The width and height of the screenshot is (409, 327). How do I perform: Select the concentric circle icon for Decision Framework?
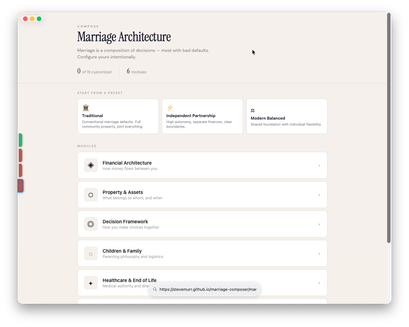(x=91, y=224)
